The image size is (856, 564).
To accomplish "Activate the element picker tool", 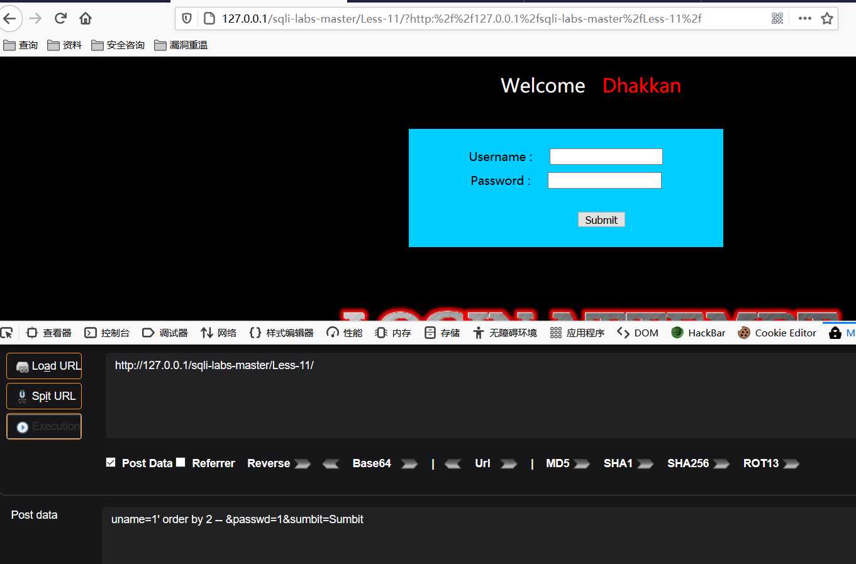I will click(7, 333).
